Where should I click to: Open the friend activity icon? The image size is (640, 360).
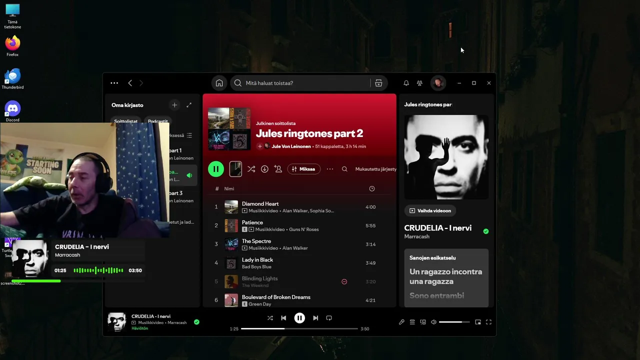(419, 83)
